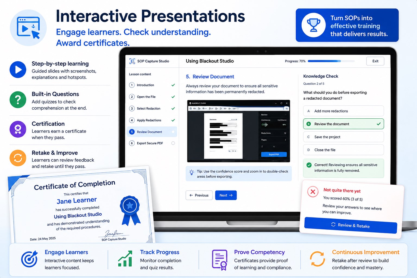The width and height of the screenshot is (417, 278).
Task: Click the orange Retake & Improve icon
Action: (x=18, y=158)
